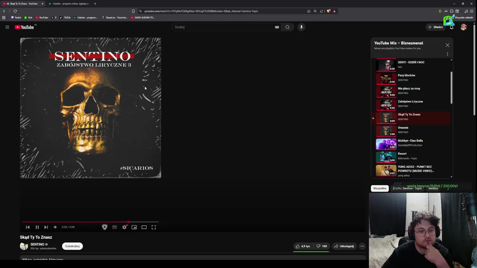Like the video with thumbs up
This screenshot has width=477, height=268.
click(303, 246)
